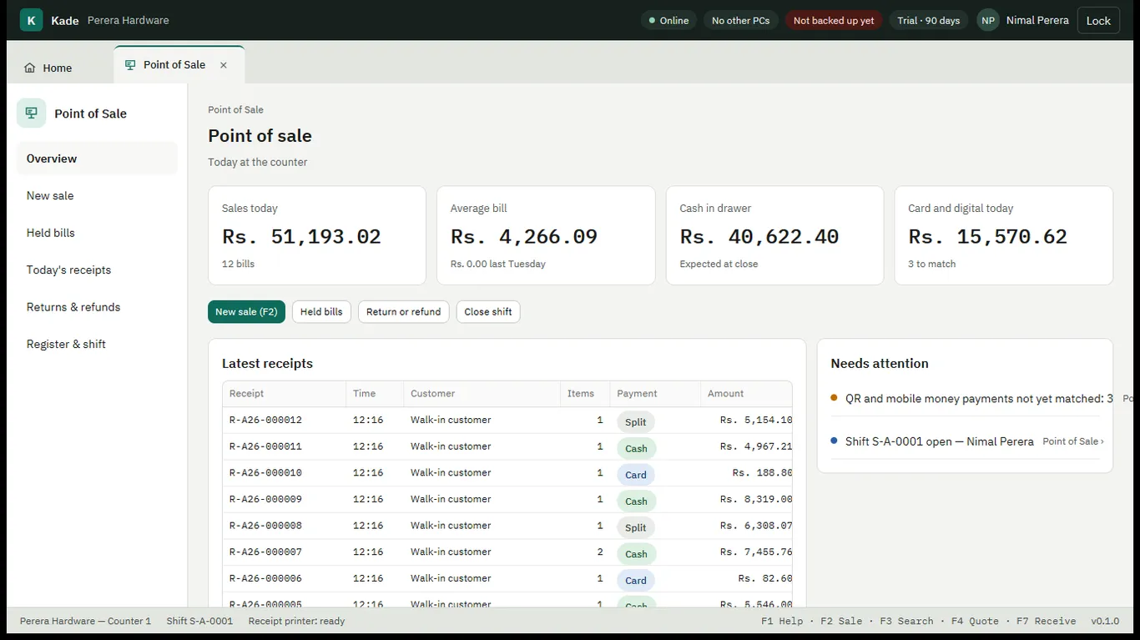Screen dimensions: 1140x640
Task: Click the Cash in drawer card
Action: (x=774, y=235)
